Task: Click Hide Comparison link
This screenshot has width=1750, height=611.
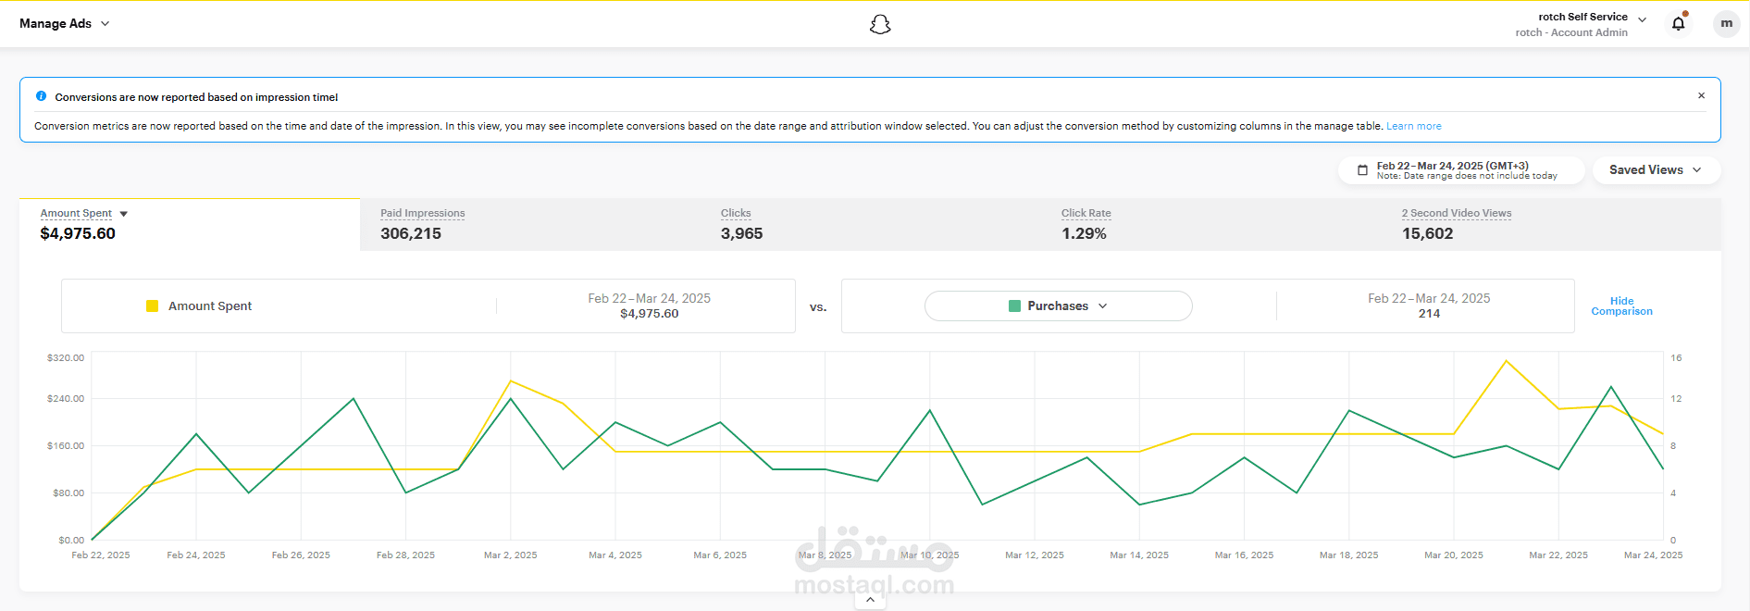Action: (1621, 306)
